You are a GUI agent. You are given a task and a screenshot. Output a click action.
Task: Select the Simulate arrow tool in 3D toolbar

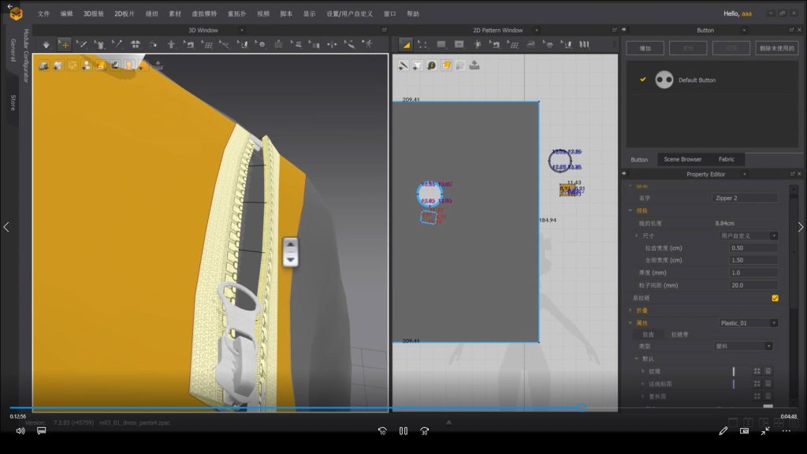pyautogui.click(x=46, y=44)
